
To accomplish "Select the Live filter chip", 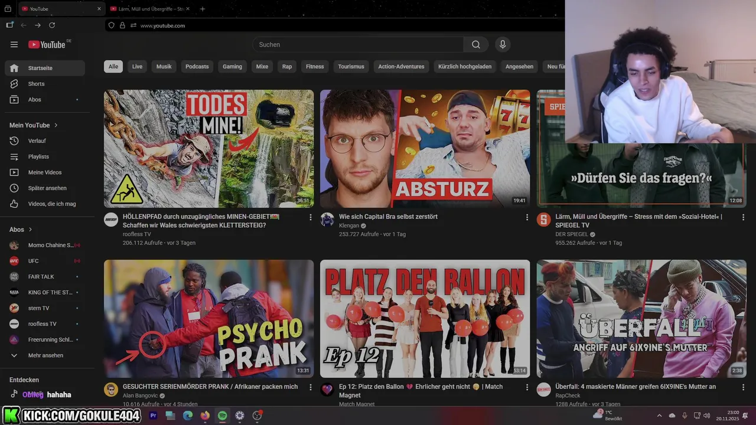I will 138,67.
